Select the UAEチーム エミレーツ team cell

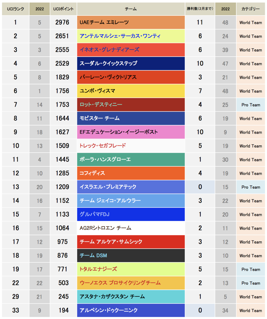tap(131, 22)
